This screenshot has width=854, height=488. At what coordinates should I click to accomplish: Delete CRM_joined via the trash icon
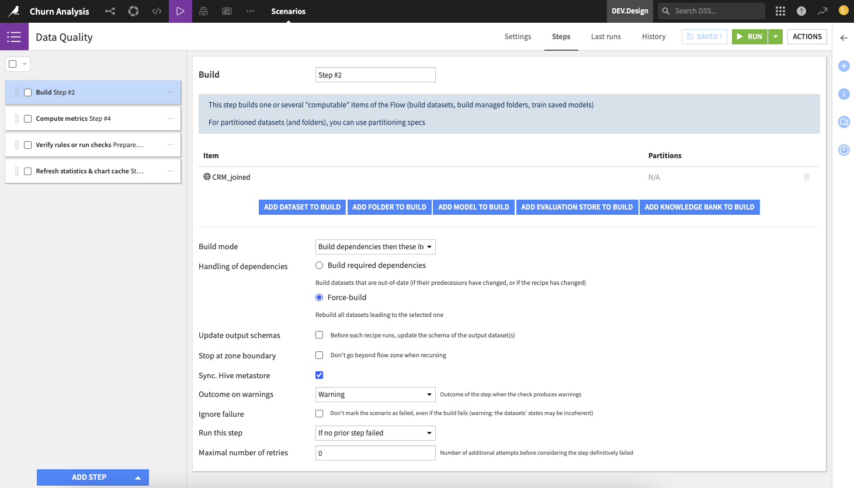pyautogui.click(x=807, y=177)
